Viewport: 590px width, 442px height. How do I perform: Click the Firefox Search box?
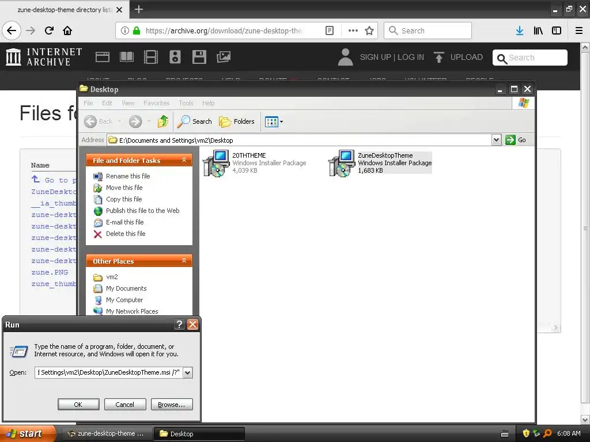pyautogui.click(x=428, y=31)
